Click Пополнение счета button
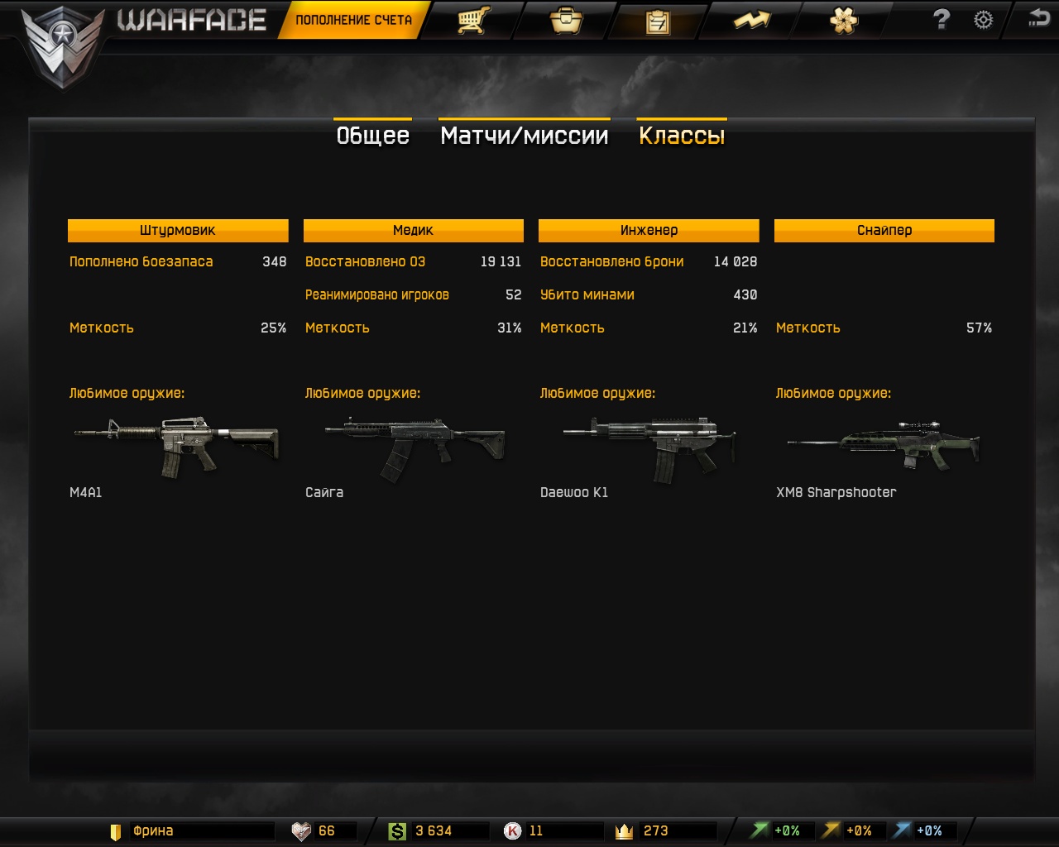This screenshot has width=1059, height=847. coord(354,20)
